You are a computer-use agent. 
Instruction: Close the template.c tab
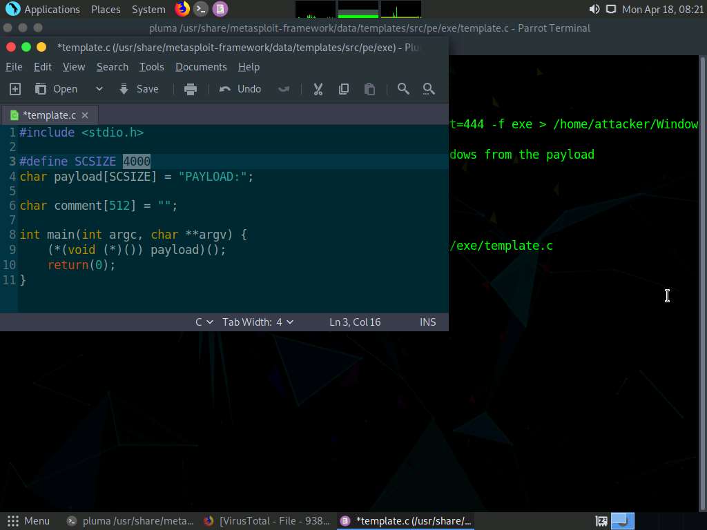[x=85, y=115]
